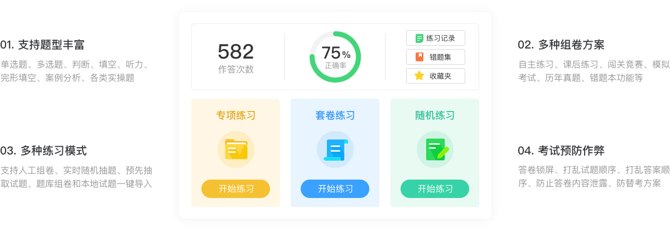This screenshot has width=670, height=232.
Task: Click the green document icon beside 练习记录
Action: point(419,38)
